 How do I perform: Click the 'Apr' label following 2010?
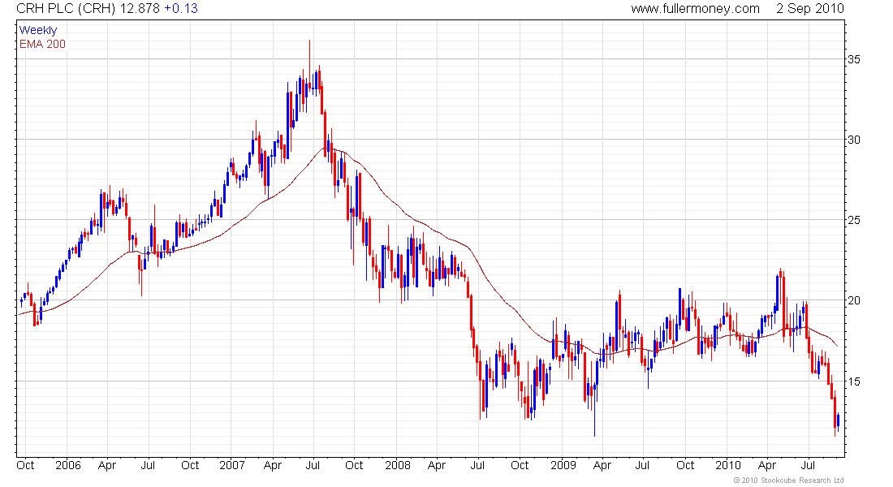click(767, 465)
